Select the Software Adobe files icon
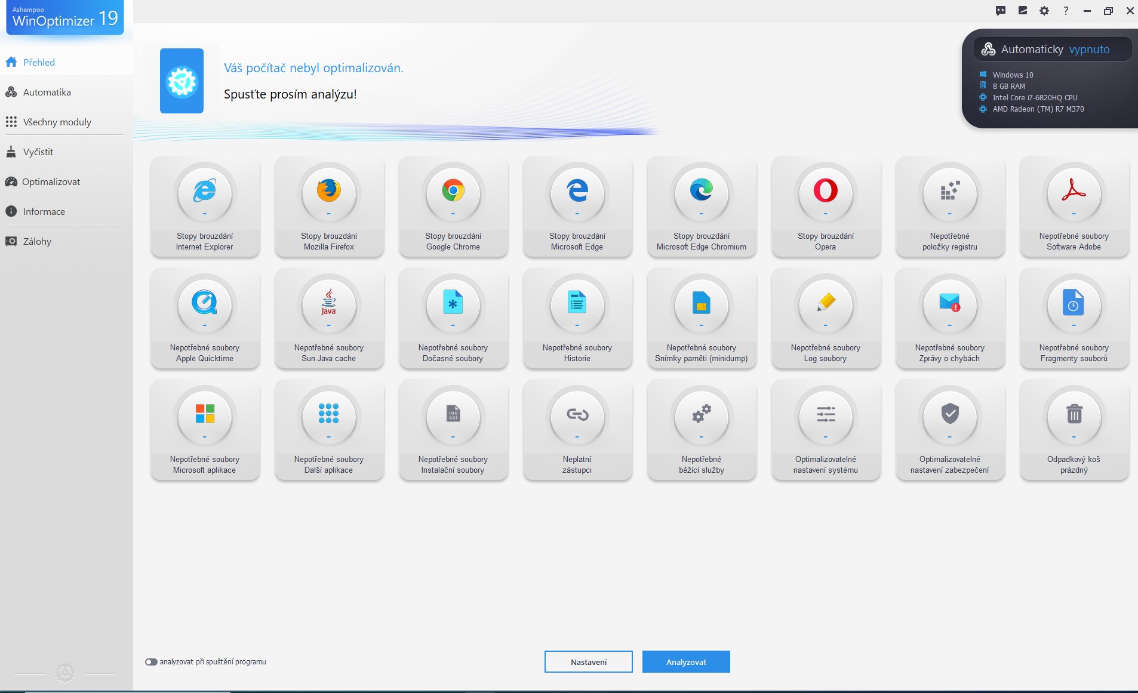 click(1074, 192)
